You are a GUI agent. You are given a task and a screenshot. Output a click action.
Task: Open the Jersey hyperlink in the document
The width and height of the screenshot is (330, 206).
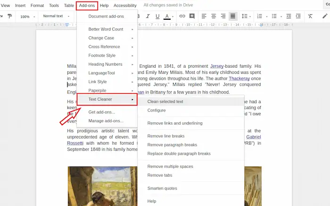[217, 66]
